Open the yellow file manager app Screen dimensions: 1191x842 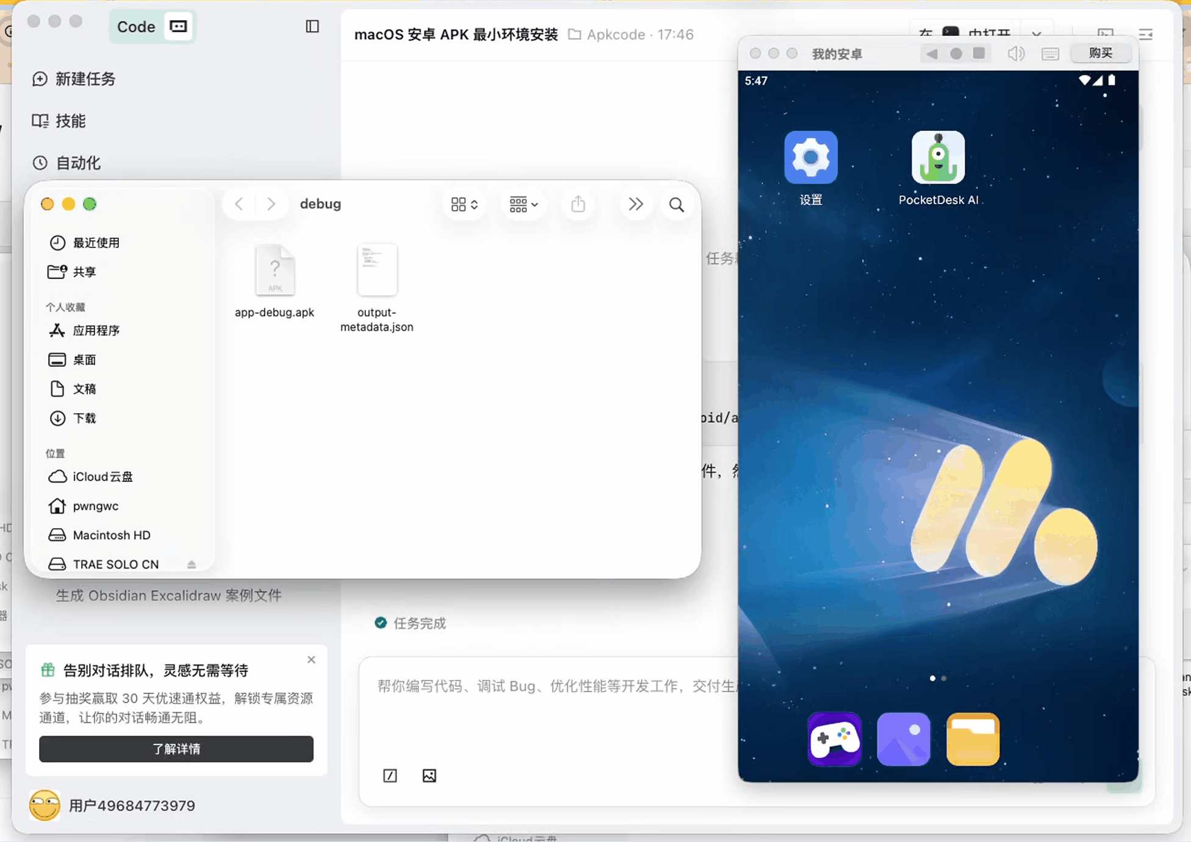(x=973, y=739)
